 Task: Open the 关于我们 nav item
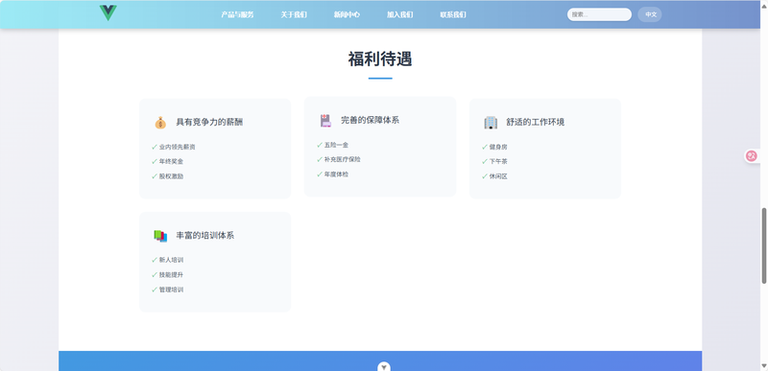pos(294,14)
